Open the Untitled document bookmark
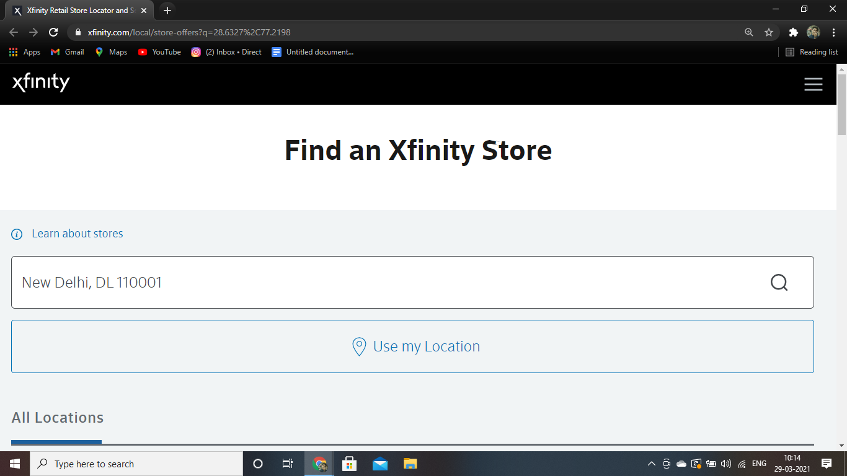 [313, 52]
